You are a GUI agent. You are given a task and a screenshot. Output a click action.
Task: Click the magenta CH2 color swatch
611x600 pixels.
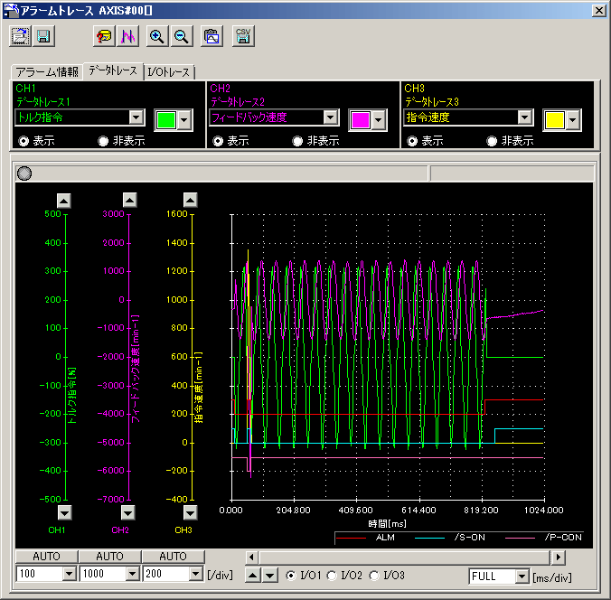(x=359, y=119)
